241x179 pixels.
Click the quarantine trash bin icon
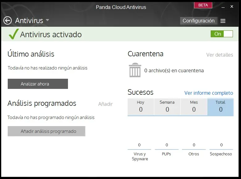pyautogui.click(x=135, y=70)
